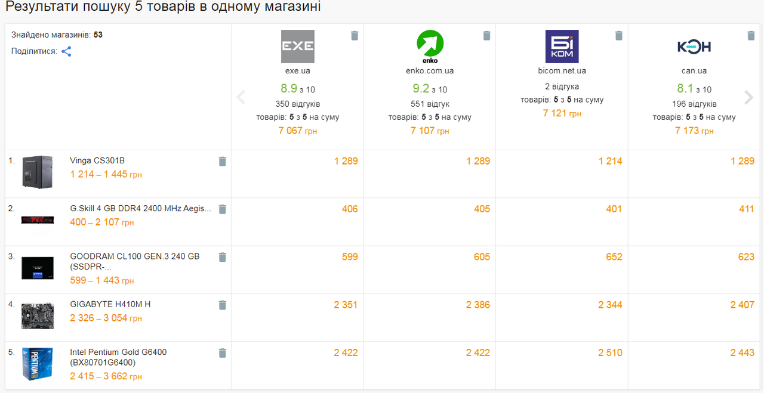Delete can.ua store column trash icon
Image resolution: width=764 pixels, height=393 pixels.
pos(751,36)
